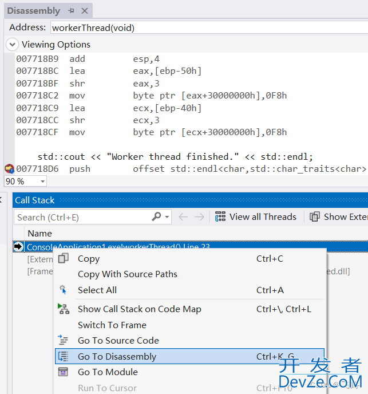
Task: Pin the Disassembly tab
Action: (72, 11)
